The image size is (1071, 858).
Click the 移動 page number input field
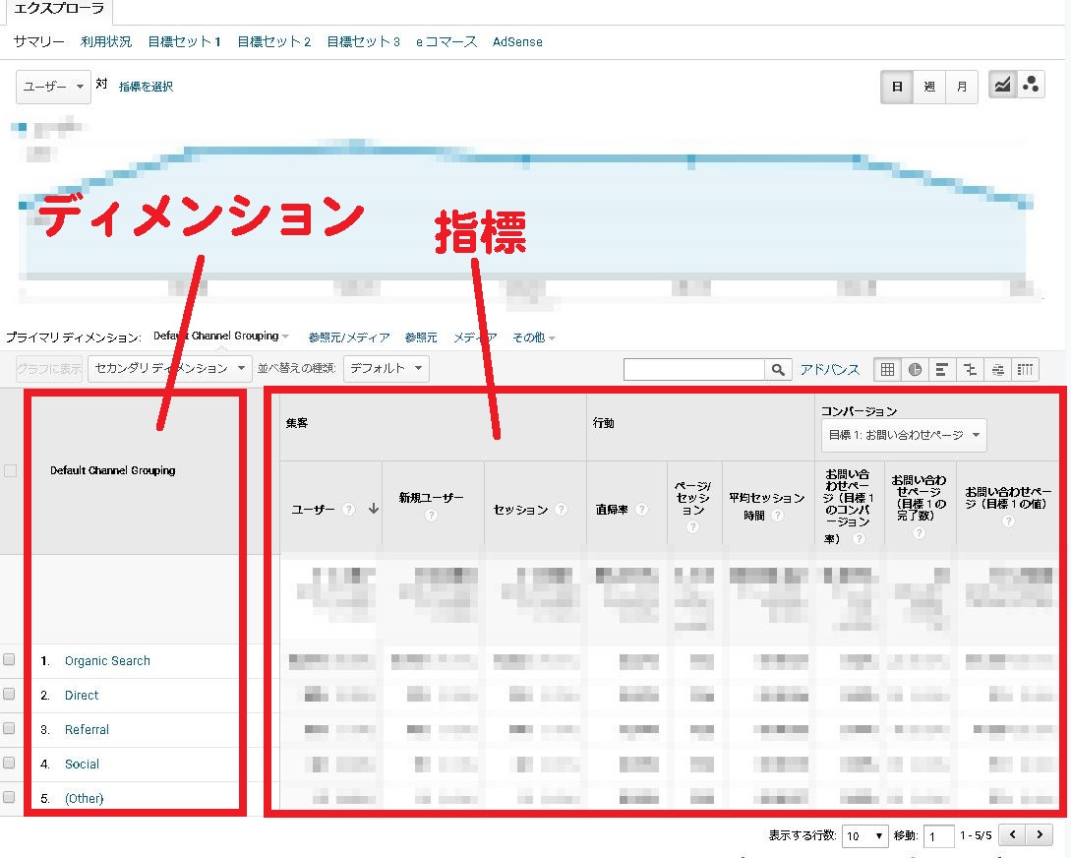pyautogui.click(x=939, y=835)
